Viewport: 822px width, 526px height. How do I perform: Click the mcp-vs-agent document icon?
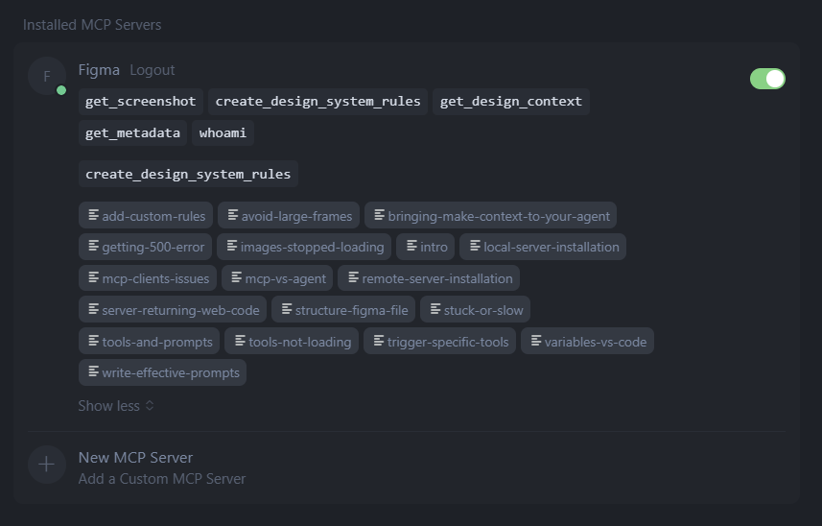point(236,277)
